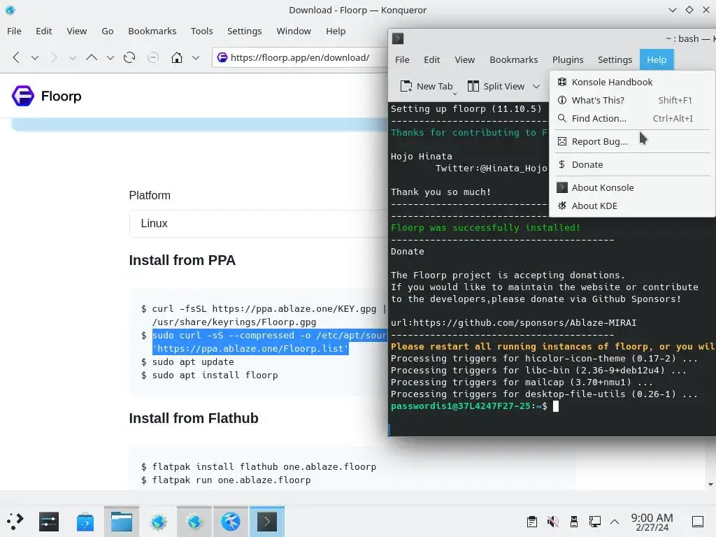This screenshot has height=537, width=716.
Task: Open Konsole Plugins menu
Action: 568,60
